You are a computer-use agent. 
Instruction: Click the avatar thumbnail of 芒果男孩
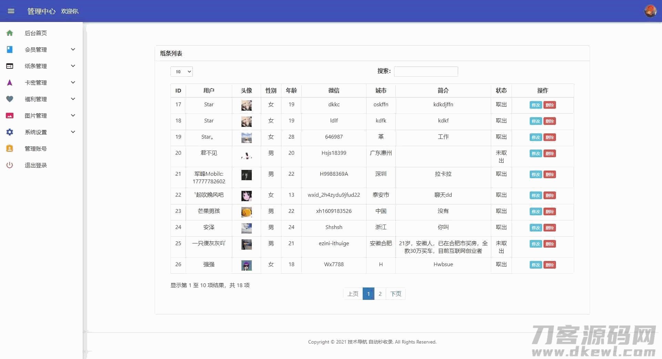point(246,212)
